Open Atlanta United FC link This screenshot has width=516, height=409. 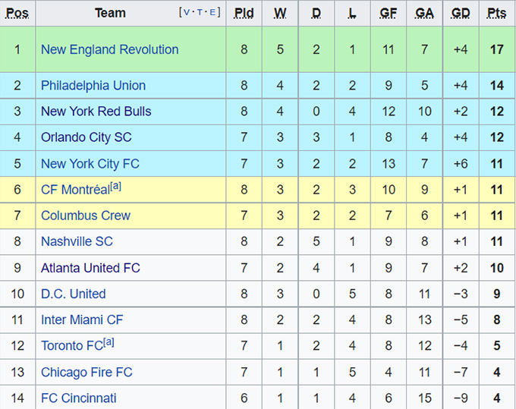90,268
